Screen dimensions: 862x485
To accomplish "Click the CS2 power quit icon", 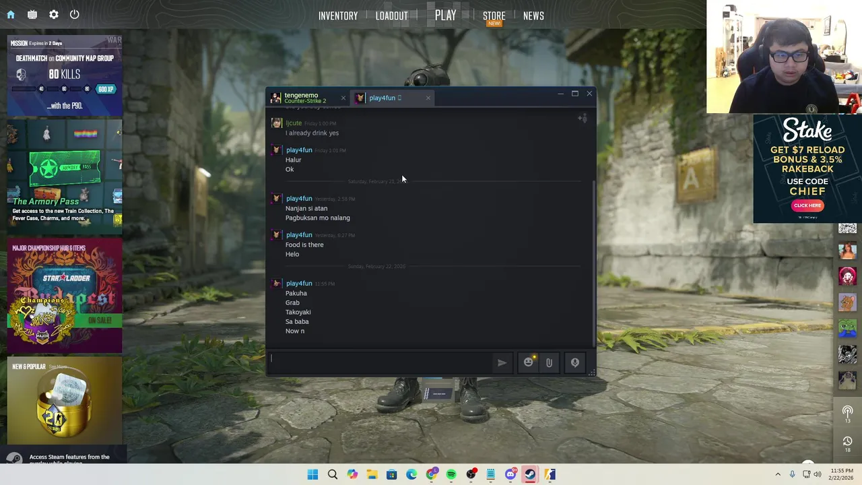I will point(74,14).
